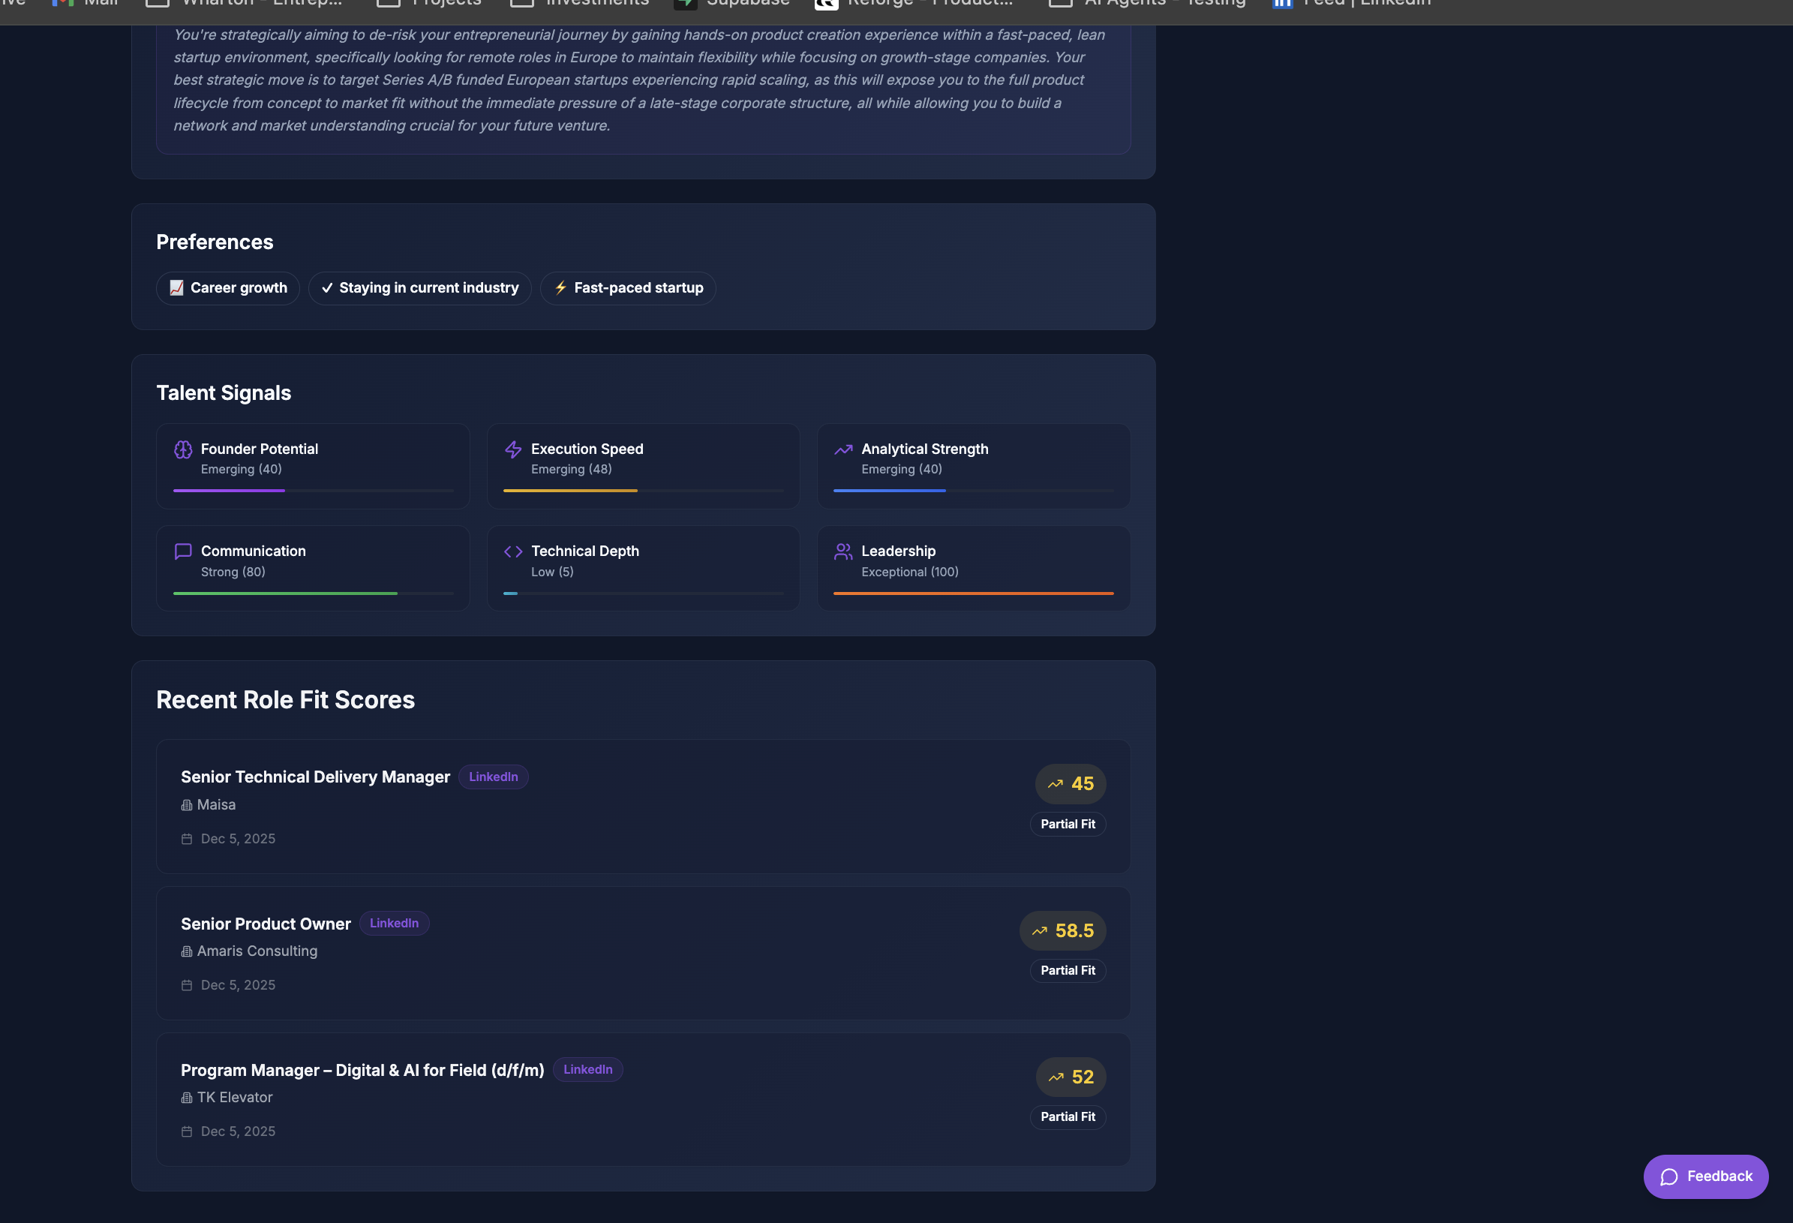Click the Execution Speed lightning icon
This screenshot has width=1793, height=1223.
(513, 449)
